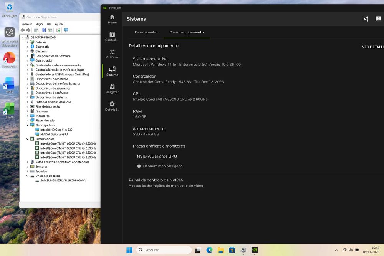
Task: Expand Câmaras node in Device Manager
Action: (x=27, y=52)
